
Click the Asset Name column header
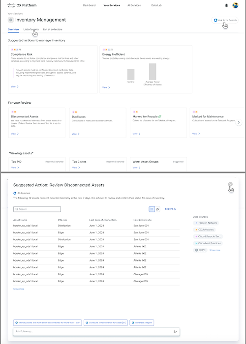point(20,220)
